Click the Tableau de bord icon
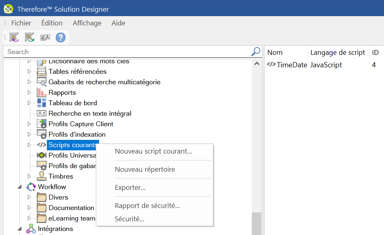This screenshot has height=235, width=384. [x=42, y=103]
